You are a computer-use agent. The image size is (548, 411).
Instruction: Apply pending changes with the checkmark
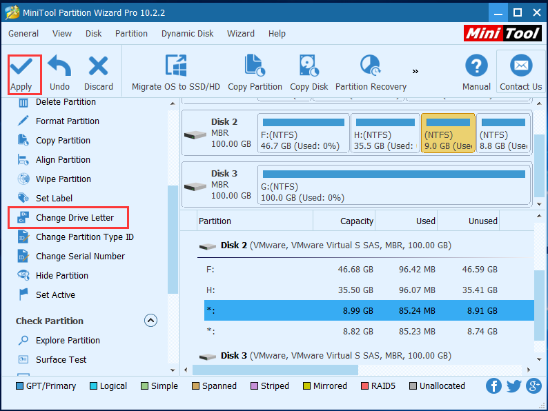[21, 74]
